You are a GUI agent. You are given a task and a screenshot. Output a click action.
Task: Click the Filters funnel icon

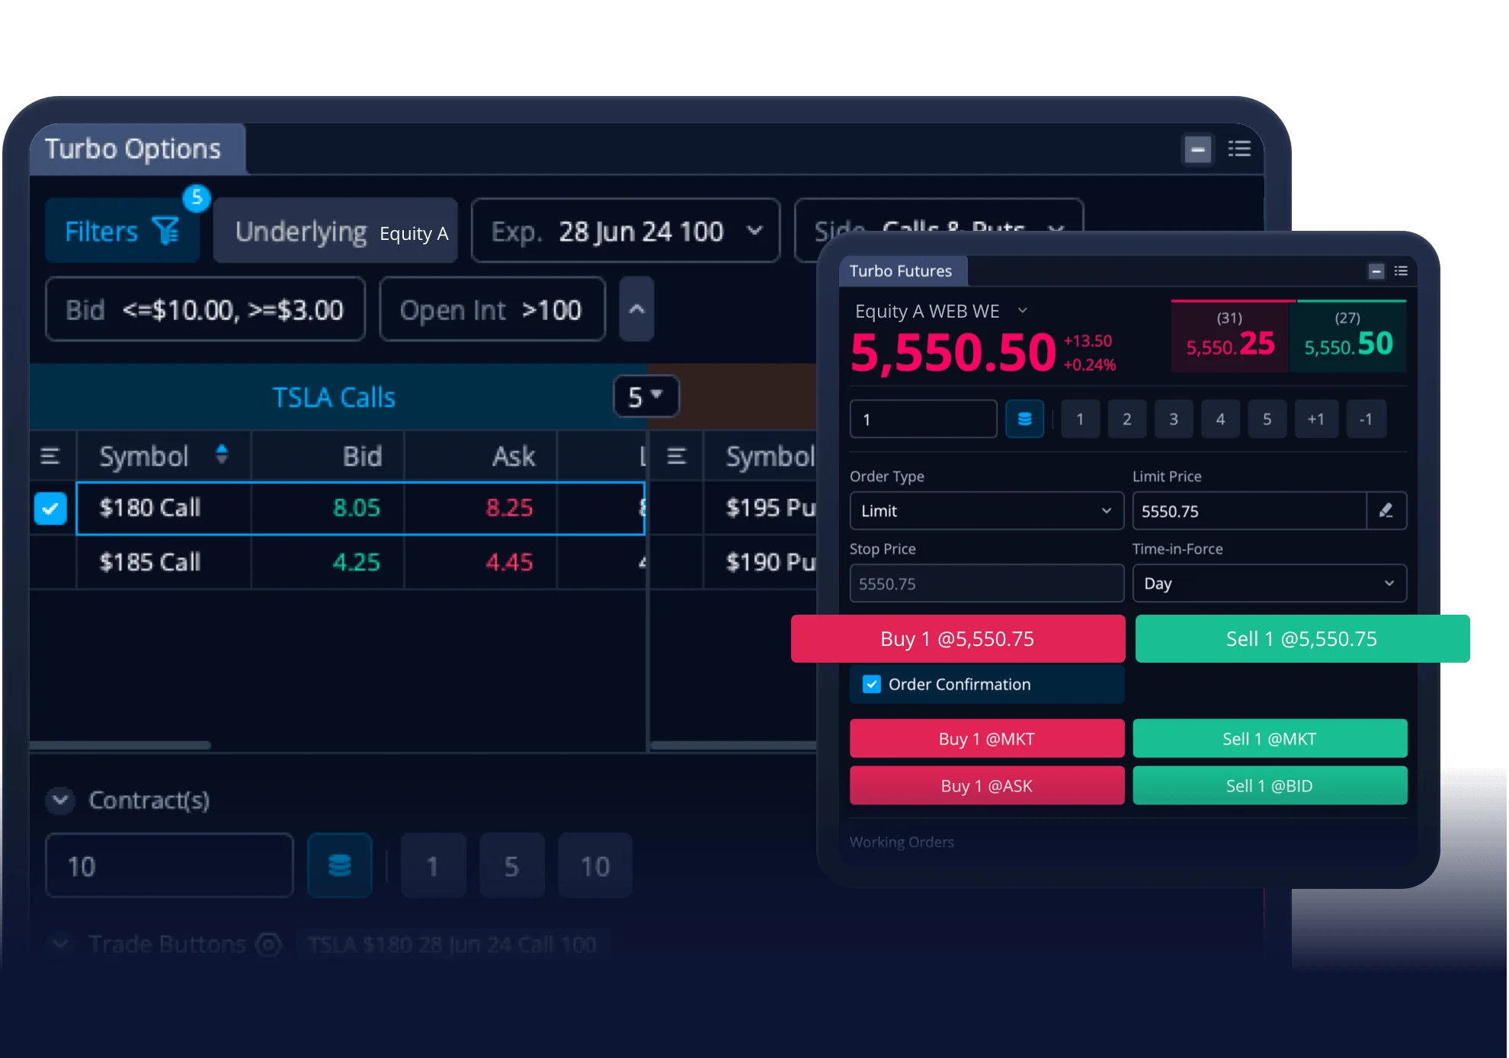click(x=165, y=231)
